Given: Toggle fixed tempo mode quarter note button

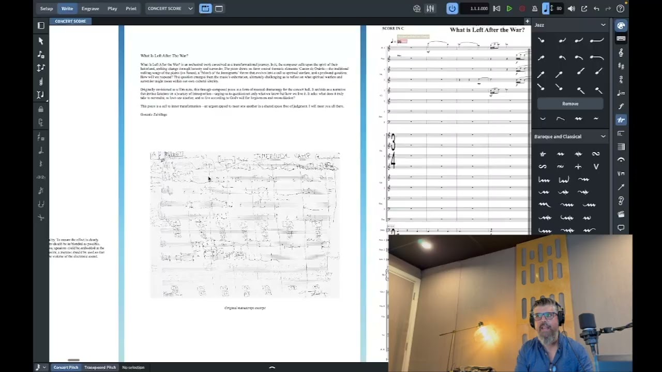Looking at the screenshot, I should (x=547, y=8).
